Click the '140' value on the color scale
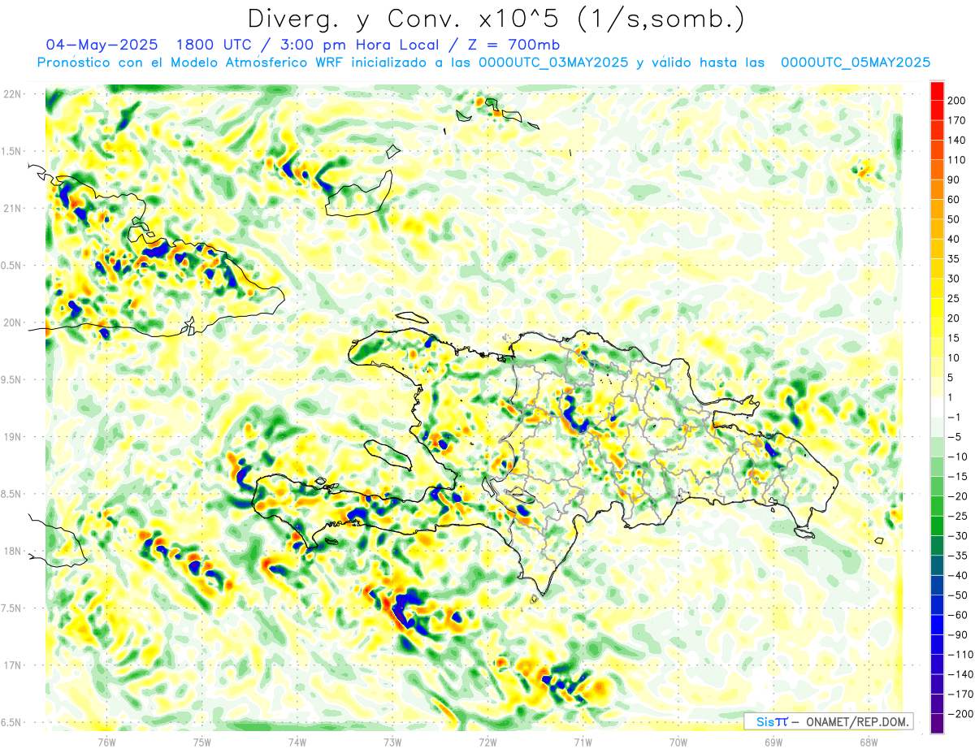The image size is (975, 753). [x=957, y=140]
